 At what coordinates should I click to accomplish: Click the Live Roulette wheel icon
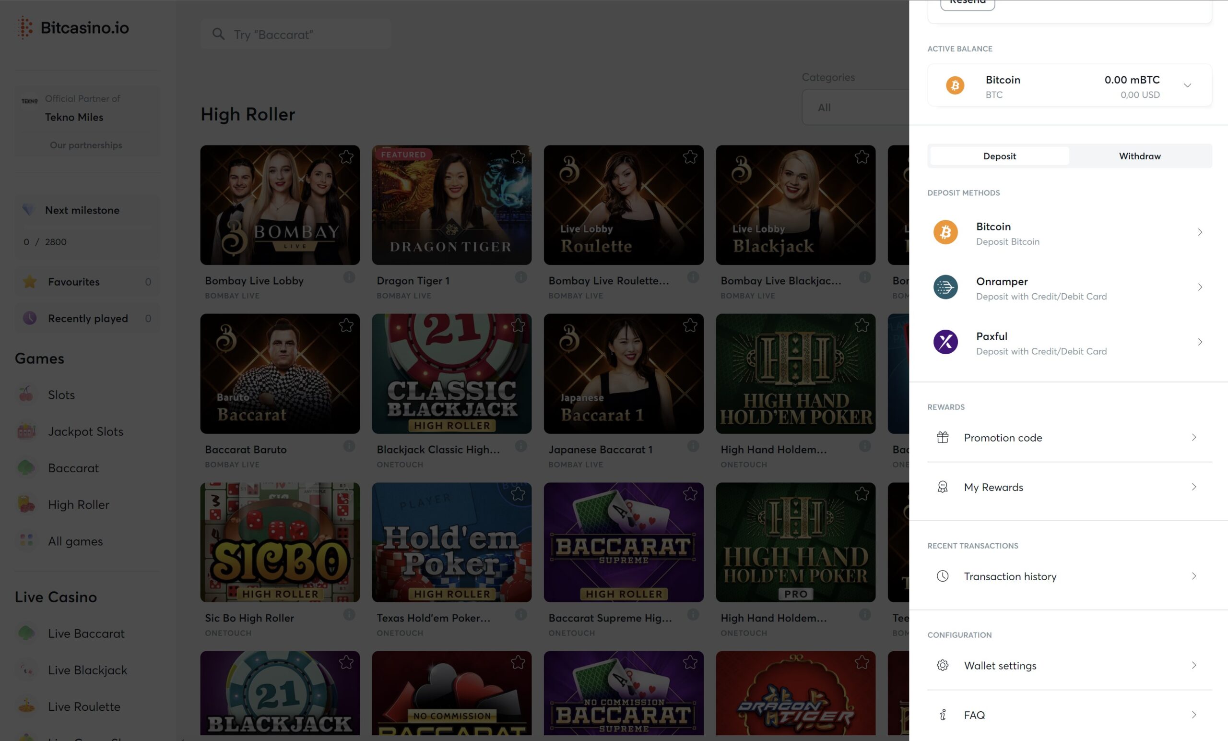click(26, 706)
